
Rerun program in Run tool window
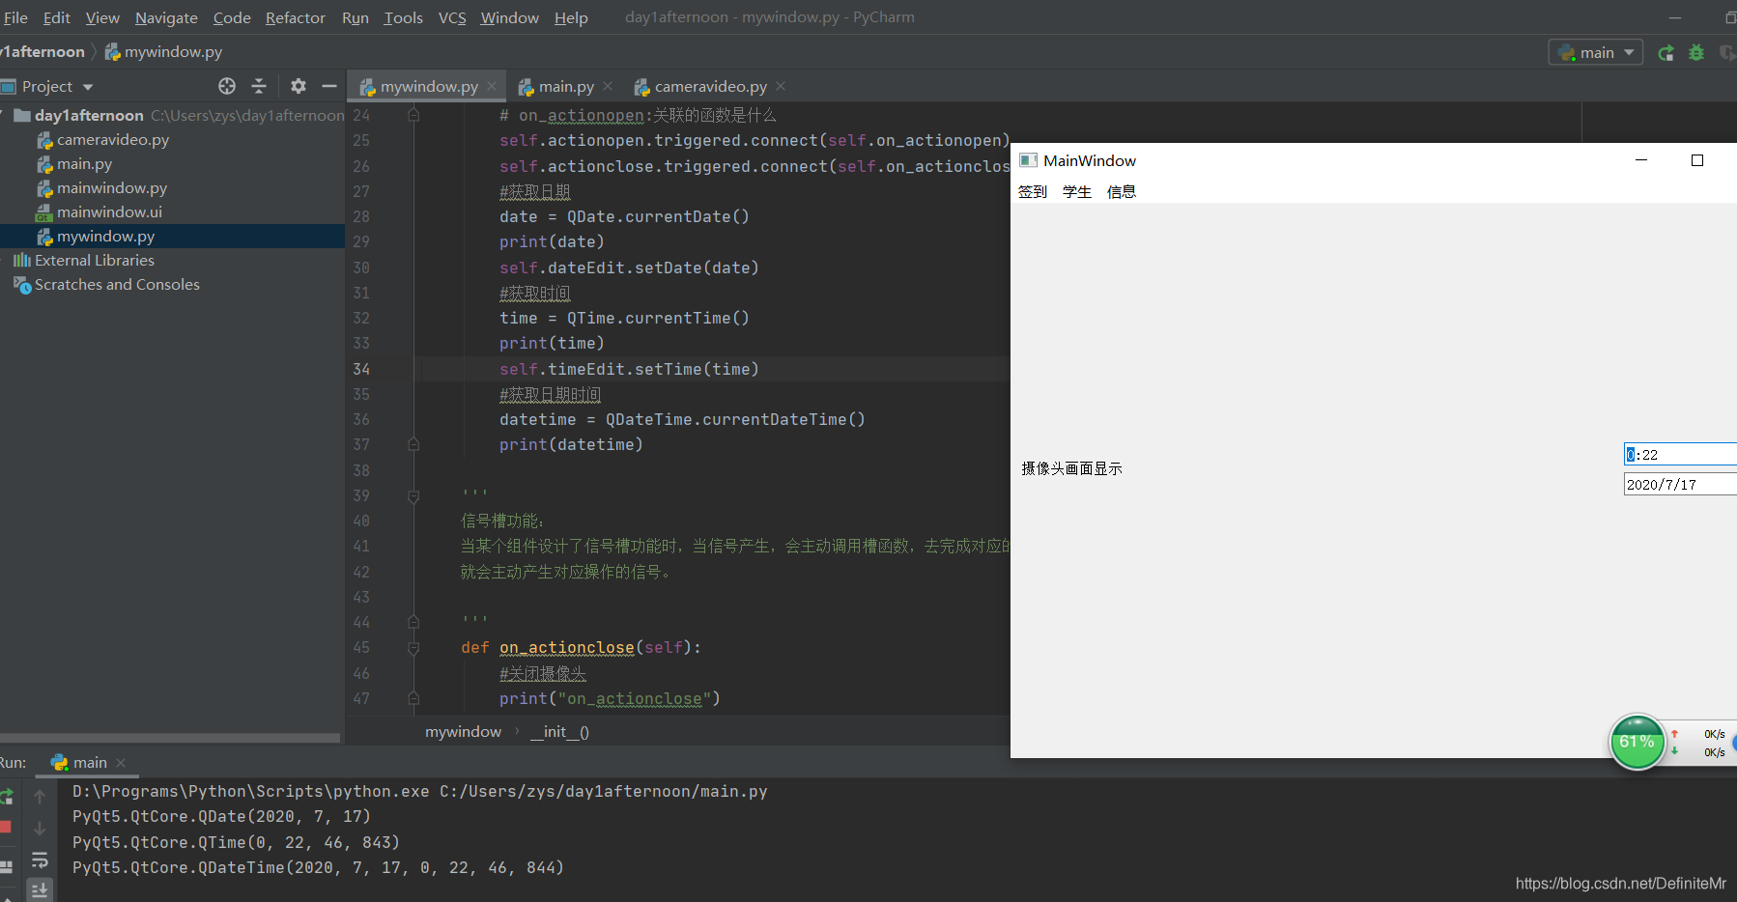[x=6, y=797]
